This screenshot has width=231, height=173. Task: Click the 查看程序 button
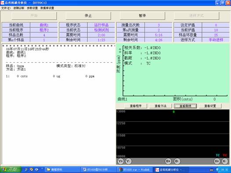click(136, 106)
